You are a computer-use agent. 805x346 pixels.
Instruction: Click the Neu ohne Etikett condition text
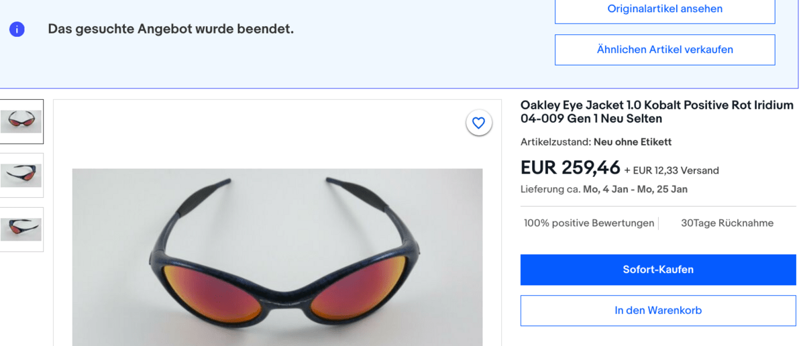click(x=632, y=142)
